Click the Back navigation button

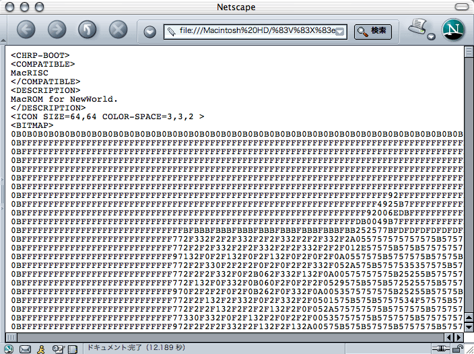coord(26,30)
